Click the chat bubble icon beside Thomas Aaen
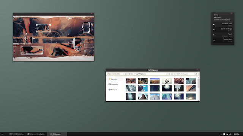This screenshot has height=136, width=243. (x=214, y=40)
